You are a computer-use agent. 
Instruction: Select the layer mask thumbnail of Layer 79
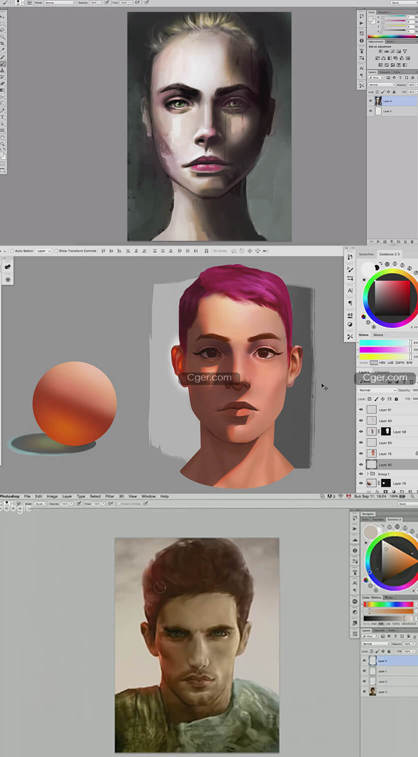[386, 483]
